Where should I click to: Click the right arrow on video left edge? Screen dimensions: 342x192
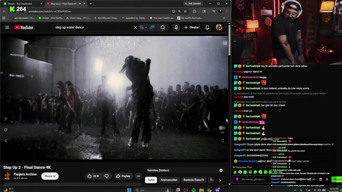point(5,119)
